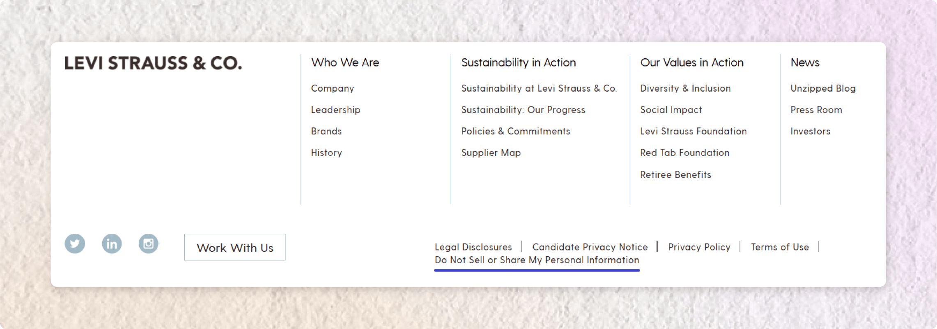Viewport: 937px width, 329px height.
Task: Open the Instagram social icon
Action: tap(148, 244)
